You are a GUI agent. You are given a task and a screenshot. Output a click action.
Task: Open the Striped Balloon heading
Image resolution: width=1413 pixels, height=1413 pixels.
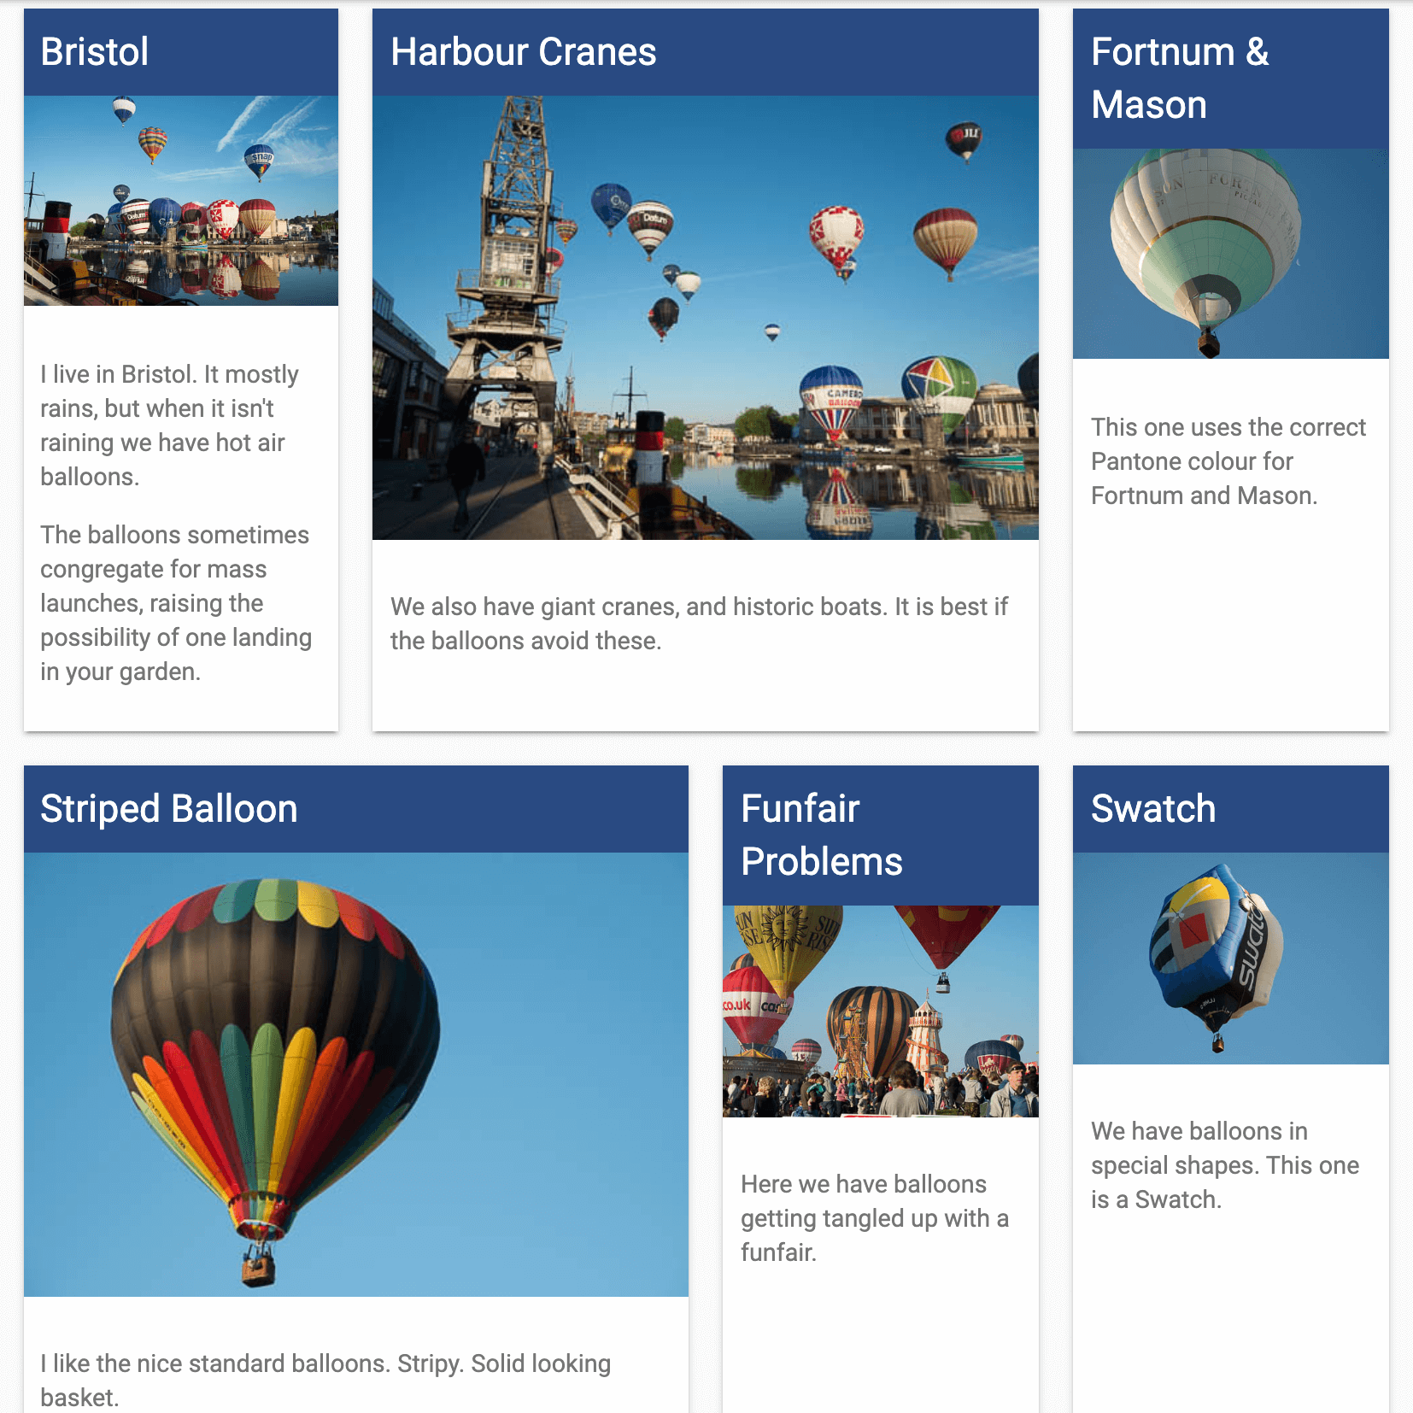(x=169, y=809)
